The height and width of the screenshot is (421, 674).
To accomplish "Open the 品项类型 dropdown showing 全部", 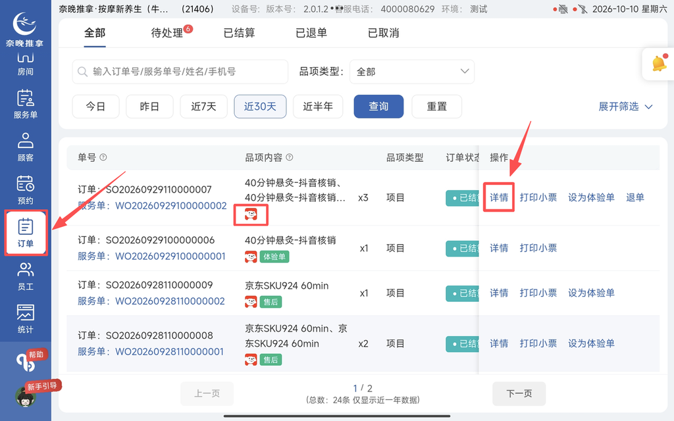I will pos(412,71).
